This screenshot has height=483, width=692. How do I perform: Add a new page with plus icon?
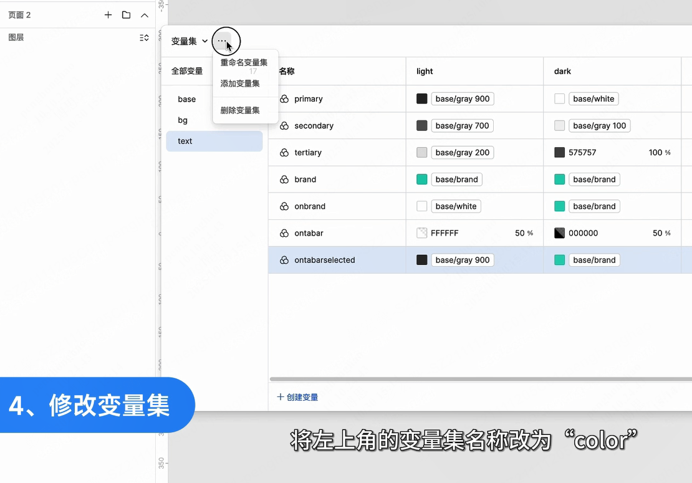[x=108, y=15]
